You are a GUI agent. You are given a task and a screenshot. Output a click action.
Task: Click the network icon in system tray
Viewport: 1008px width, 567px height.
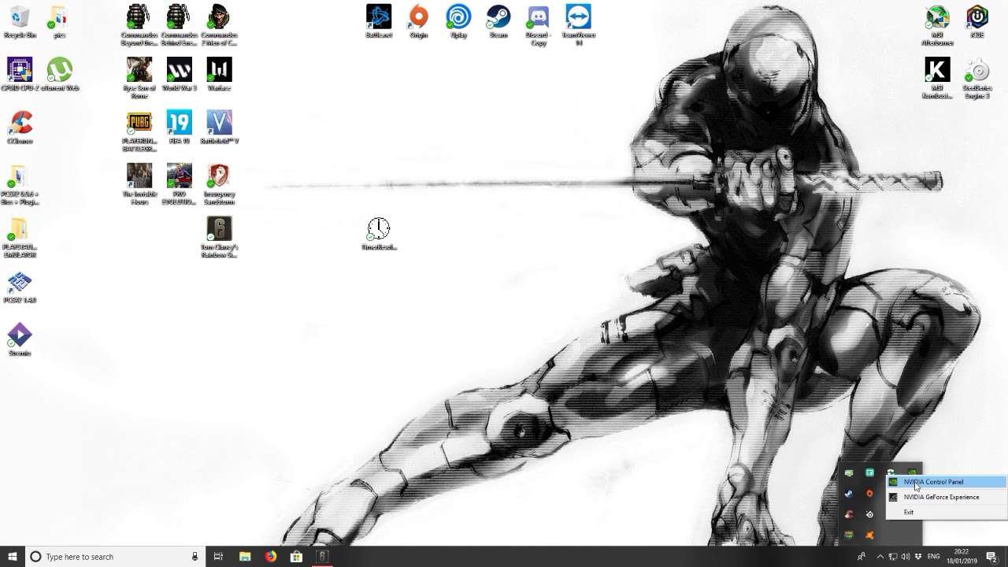893,557
